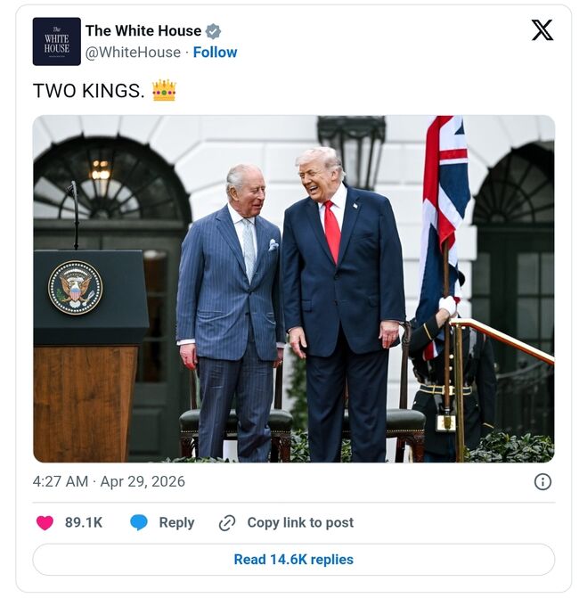Click the White House profile avatar
The image size is (579, 598).
(x=56, y=41)
